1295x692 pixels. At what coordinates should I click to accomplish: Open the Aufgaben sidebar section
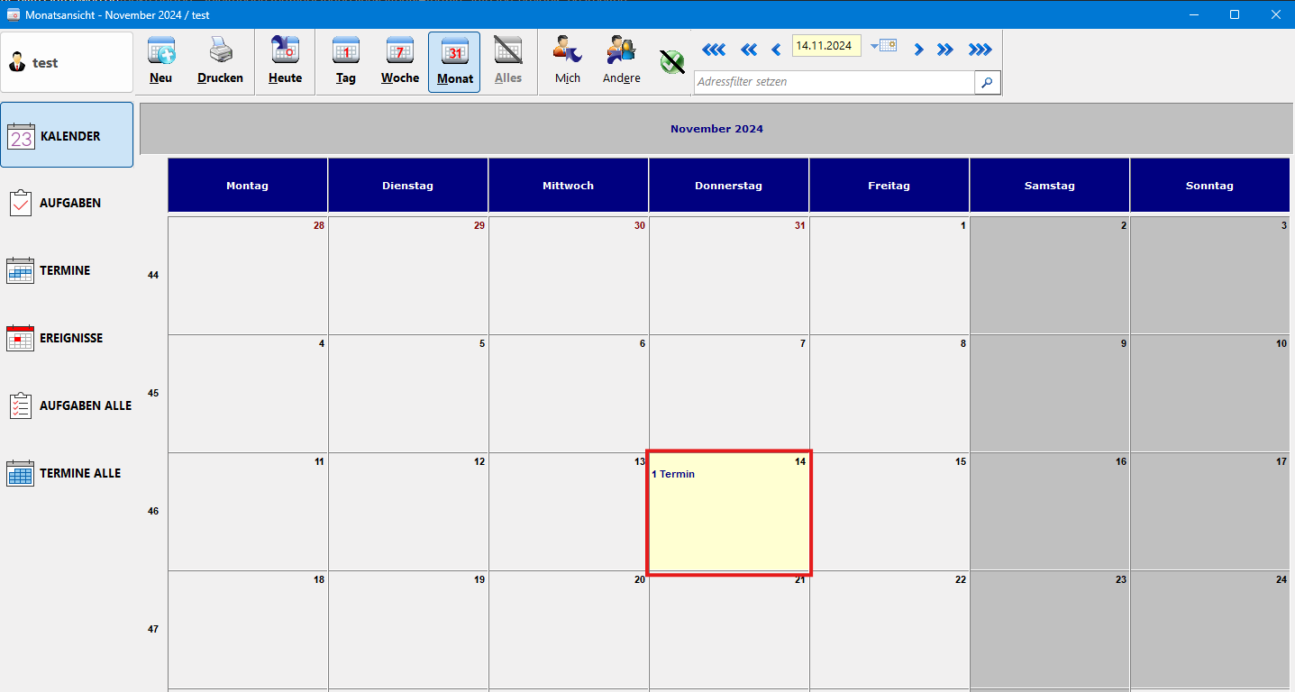coord(67,204)
